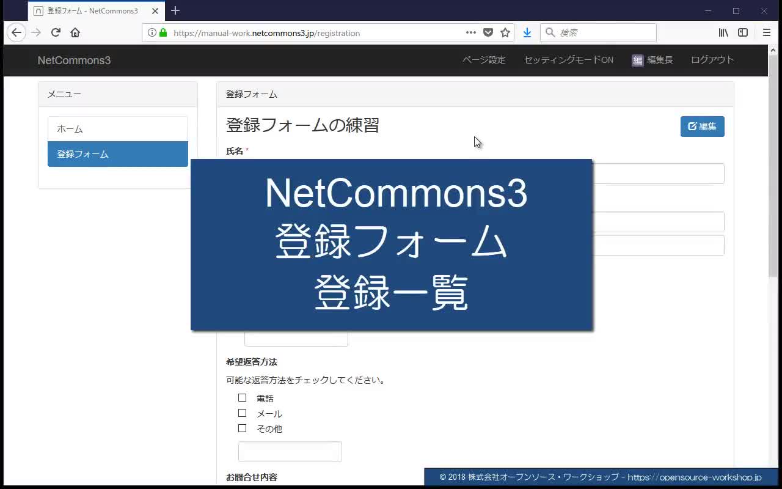This screenshot has height=489, width=782.
Task: Minimize the Firefox window
Action: click(x=708, y=11)
